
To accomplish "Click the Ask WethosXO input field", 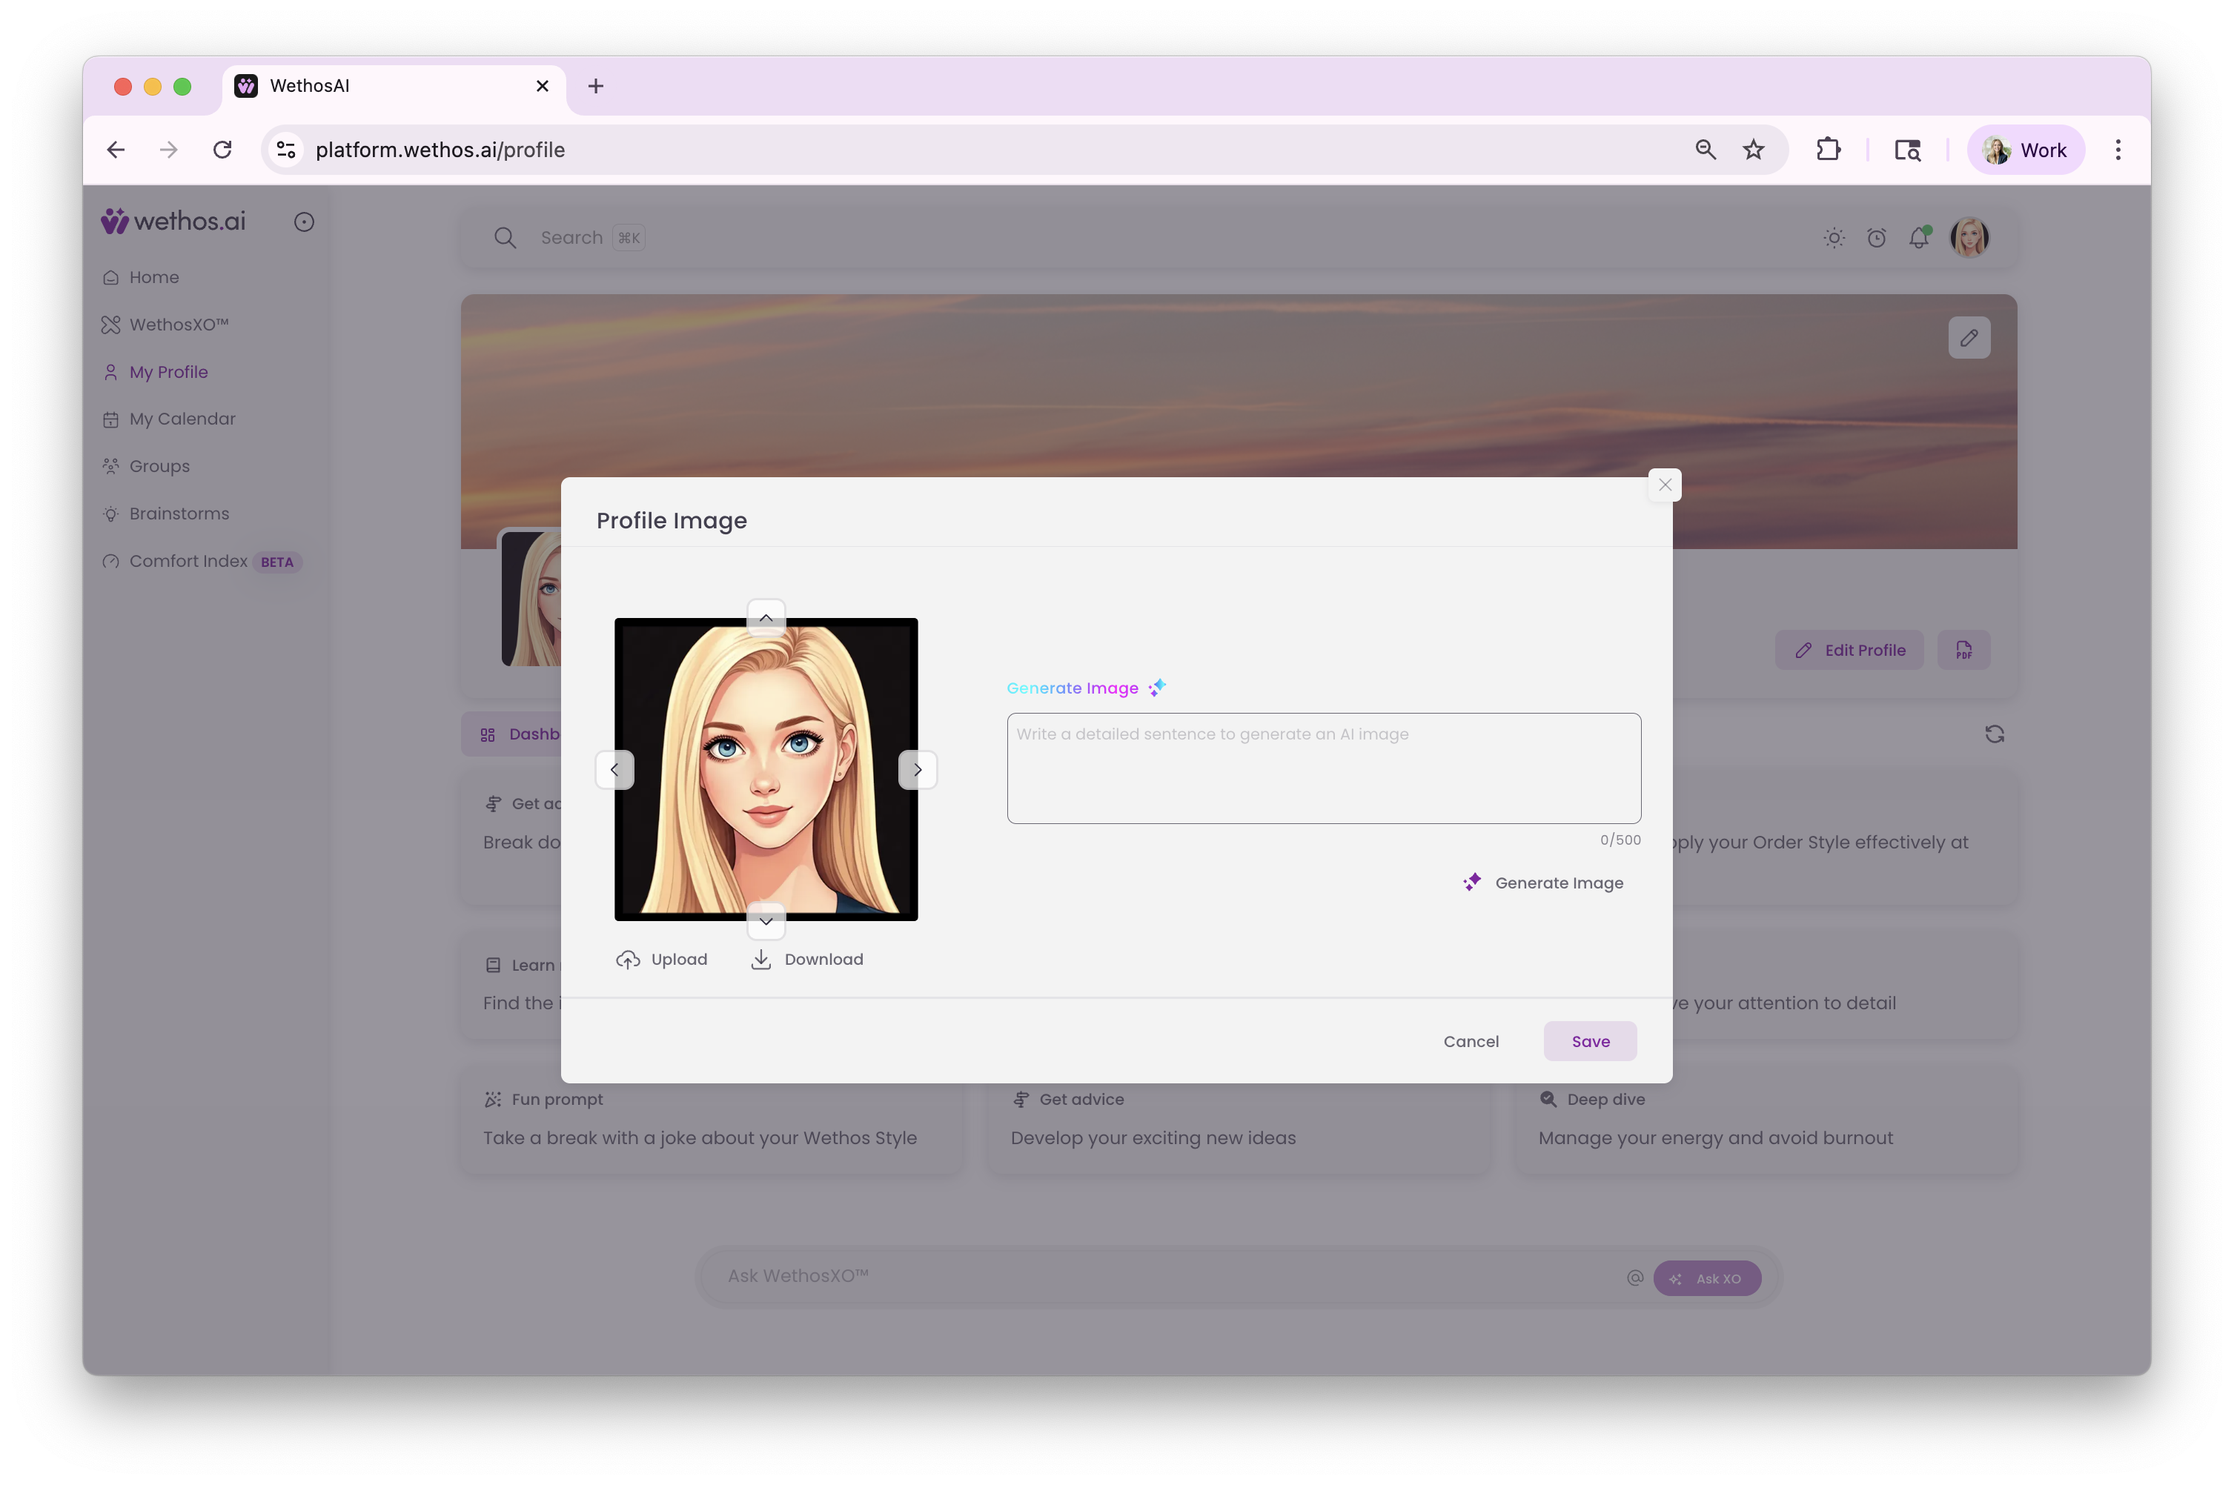I will [1165, 1276].
